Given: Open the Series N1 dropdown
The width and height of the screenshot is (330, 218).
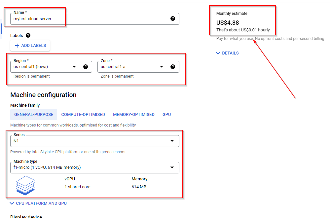Looking at the screenshot, I should coord(95,141).
